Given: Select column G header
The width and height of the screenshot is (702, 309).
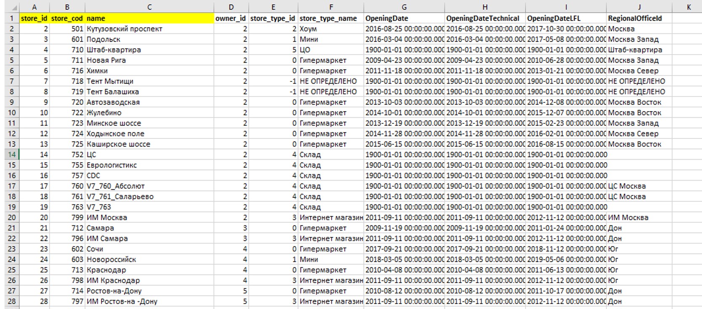Looking at the screenshot, I should coord(404,7).
